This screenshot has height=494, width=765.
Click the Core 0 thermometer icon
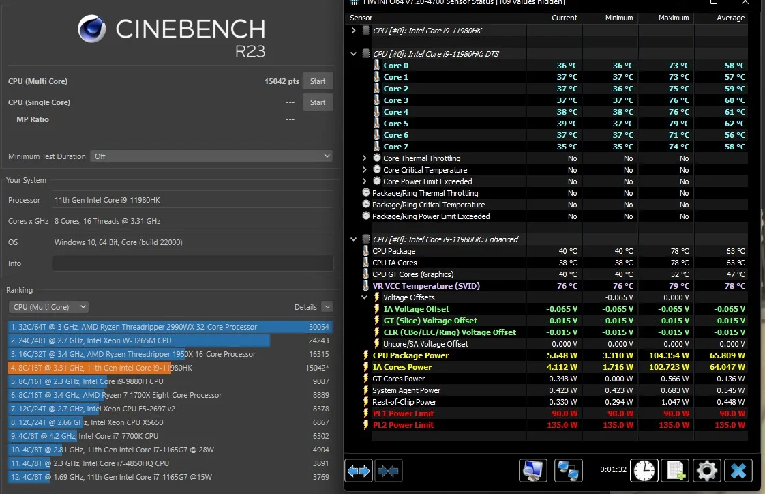point(376,66)
